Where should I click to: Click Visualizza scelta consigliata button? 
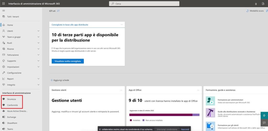68,61
